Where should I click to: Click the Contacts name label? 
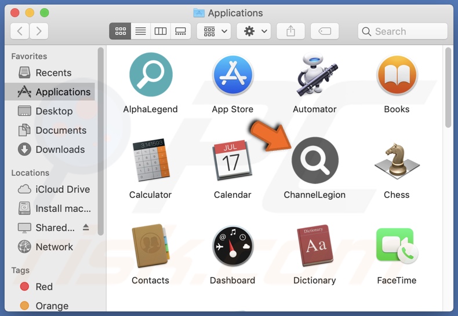point(150,281)
